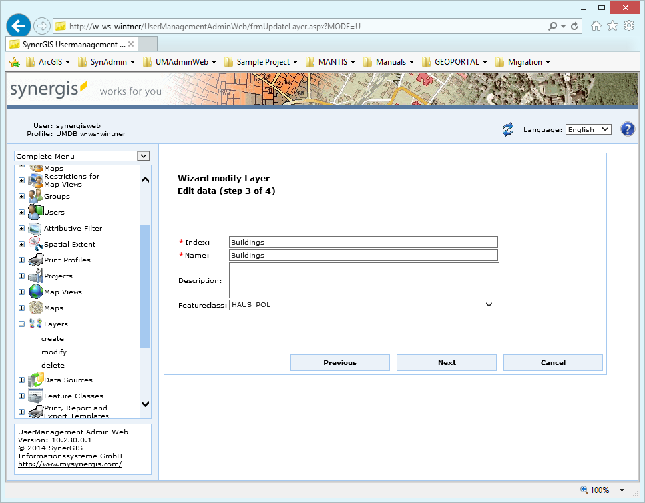This screenshot has width=645, height=503.
Task: Click the browser back arrow button
Action: (18, 26)
